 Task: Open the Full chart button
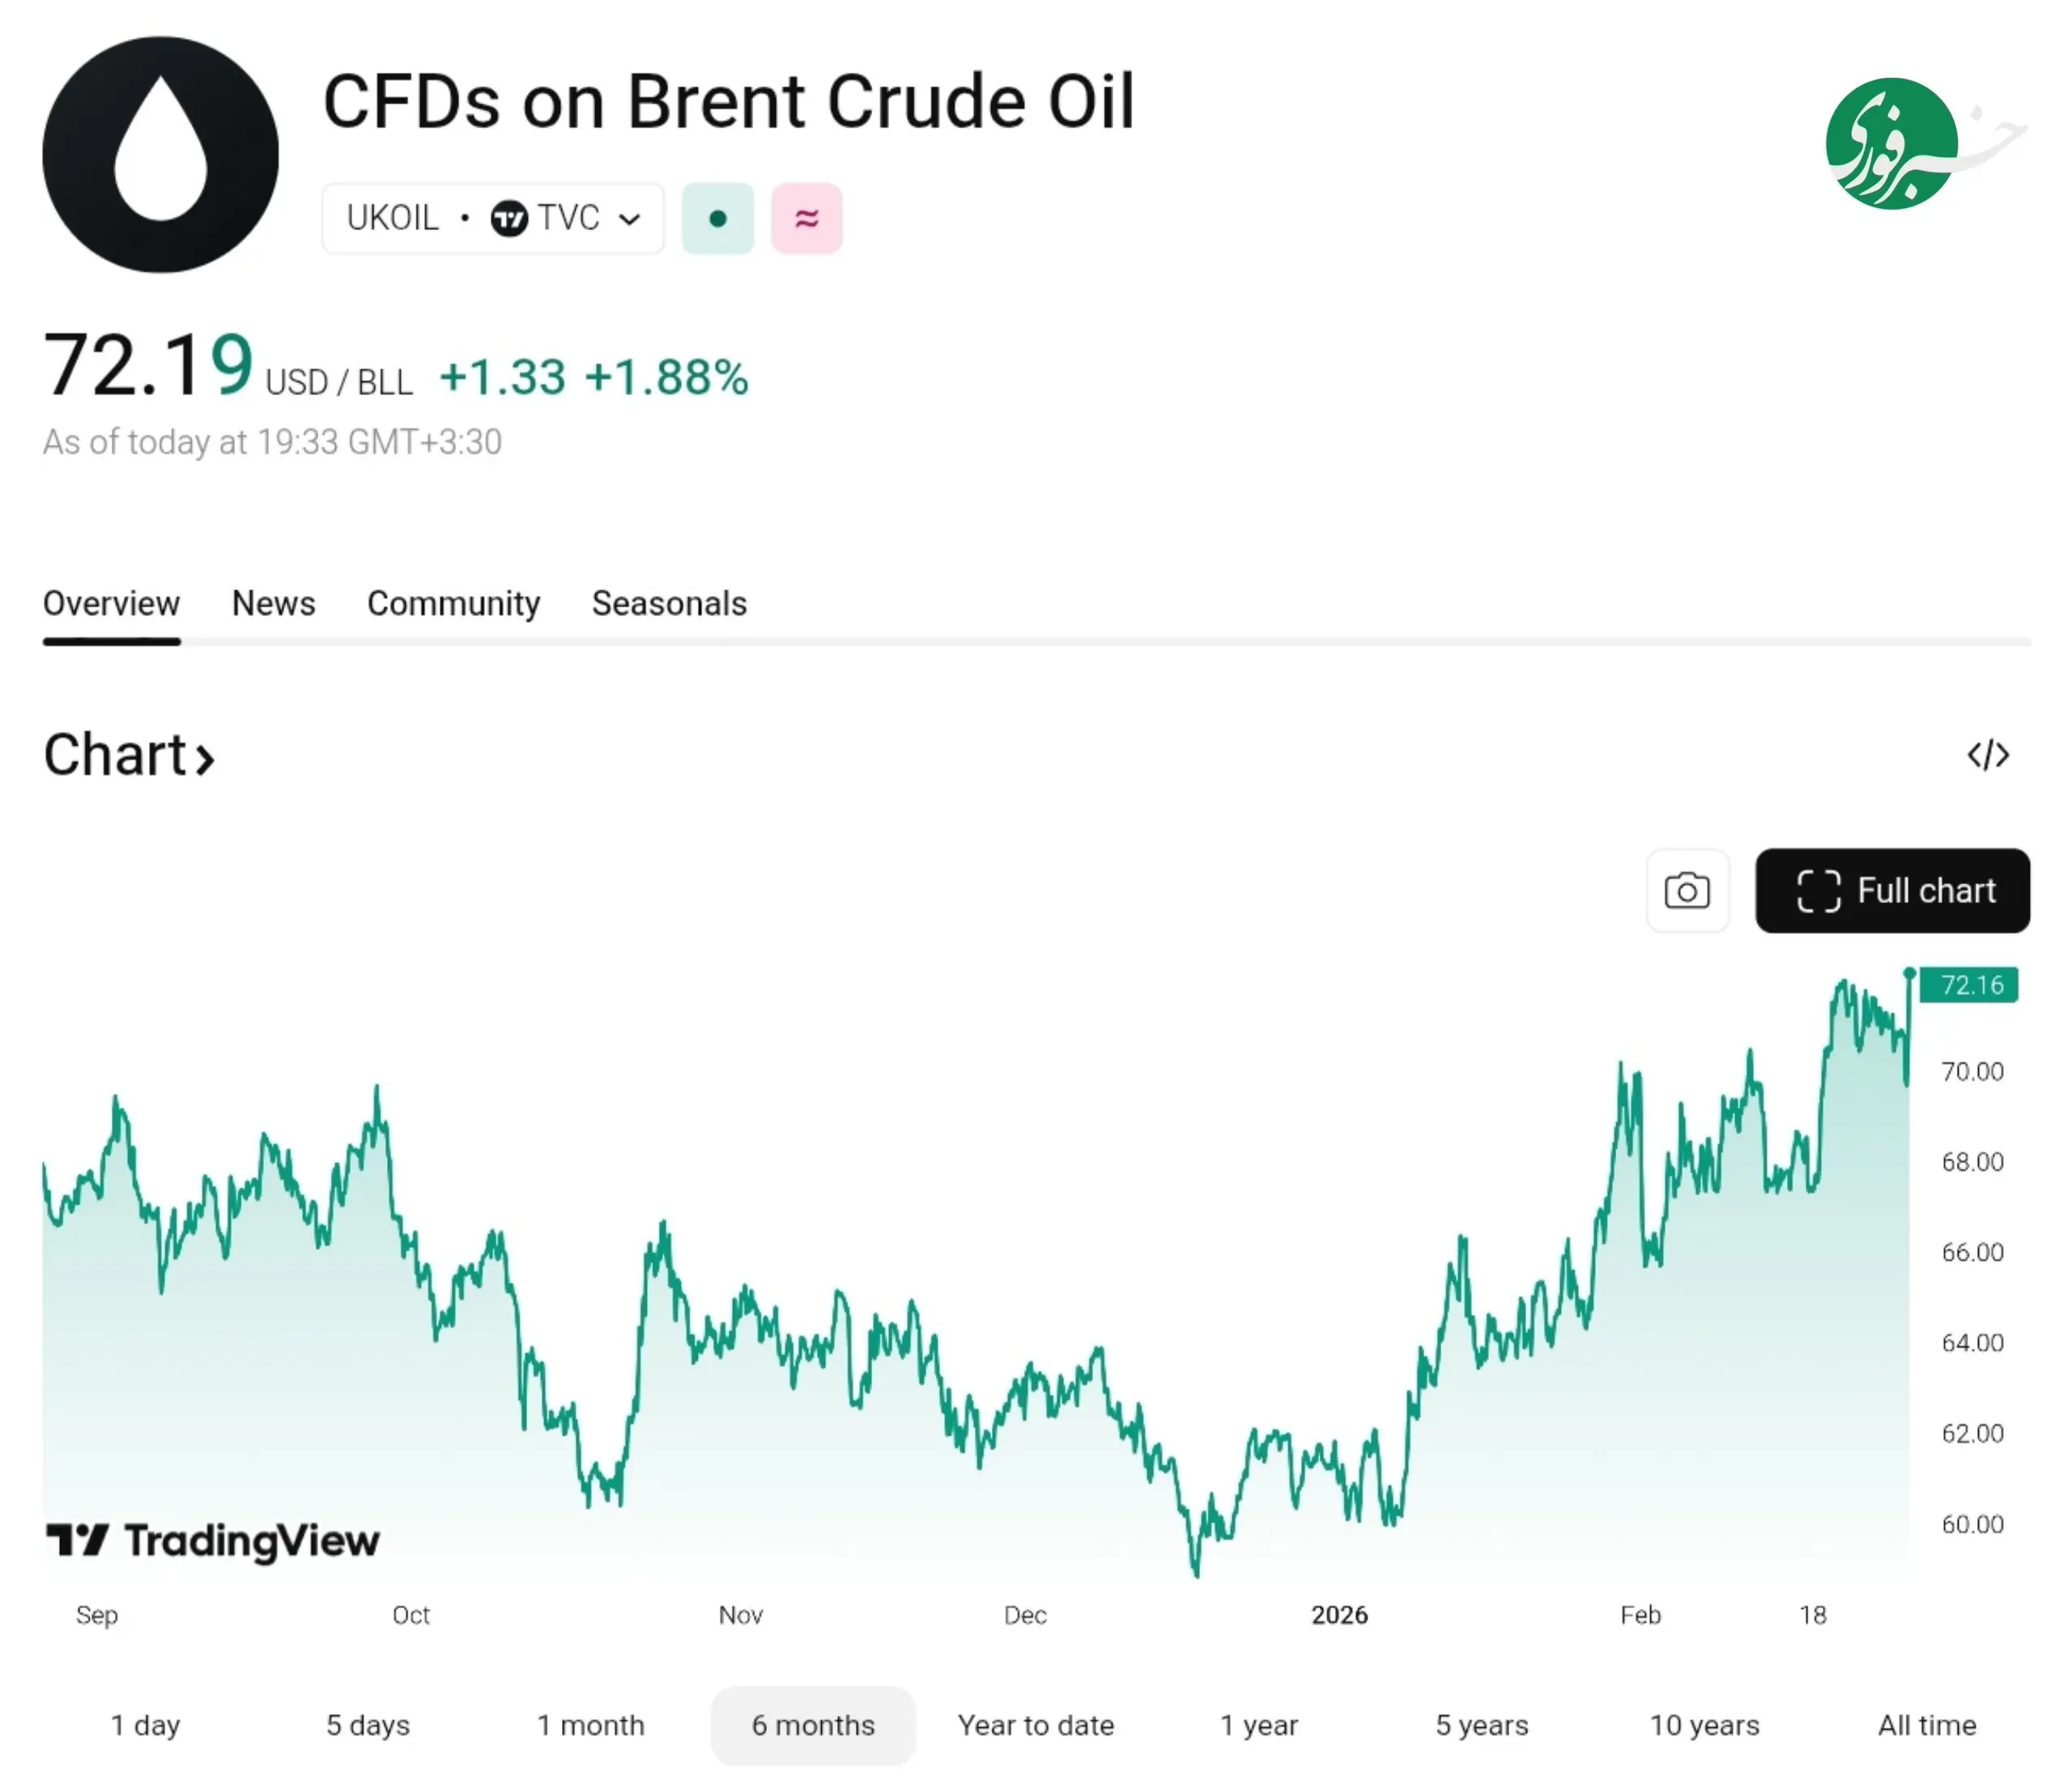coord(1892,890)
